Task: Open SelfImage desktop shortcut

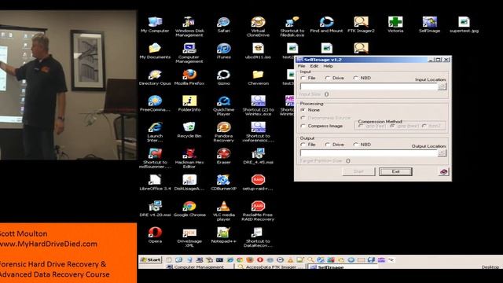Action: pyautogui.click(x=430, y=24)
